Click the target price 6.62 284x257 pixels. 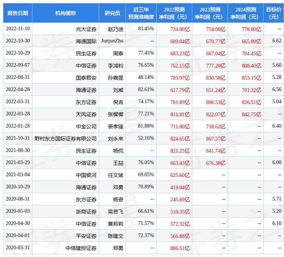click(277, 41)
